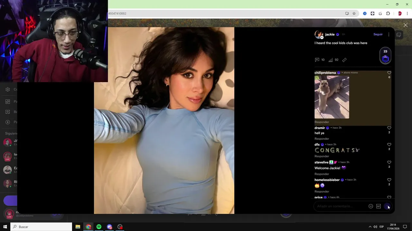Click Responder under dramir's hell ye
The image size is (412, 231).
click(322, 139)
